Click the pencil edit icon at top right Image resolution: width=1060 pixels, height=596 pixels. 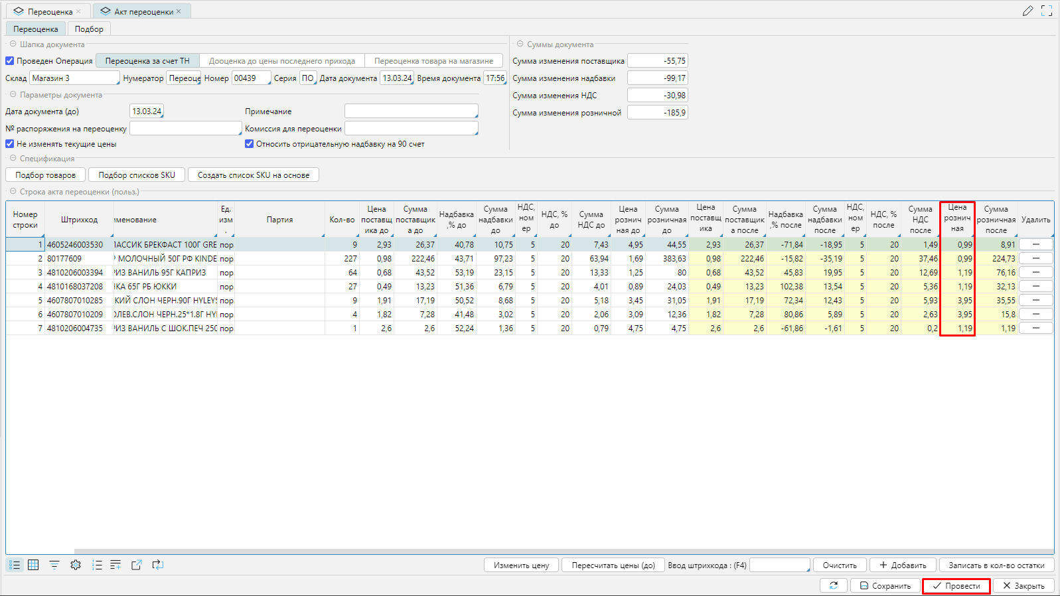[1027, 11]
